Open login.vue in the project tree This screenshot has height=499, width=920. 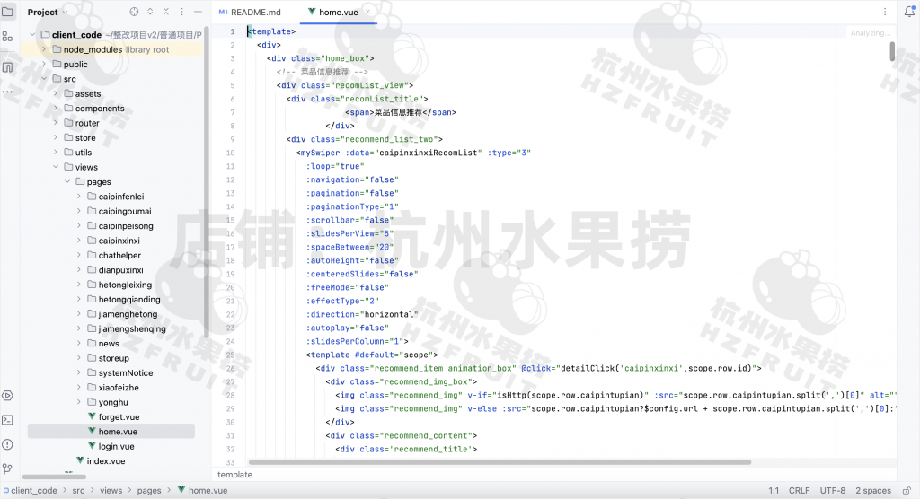pos(116,446)
